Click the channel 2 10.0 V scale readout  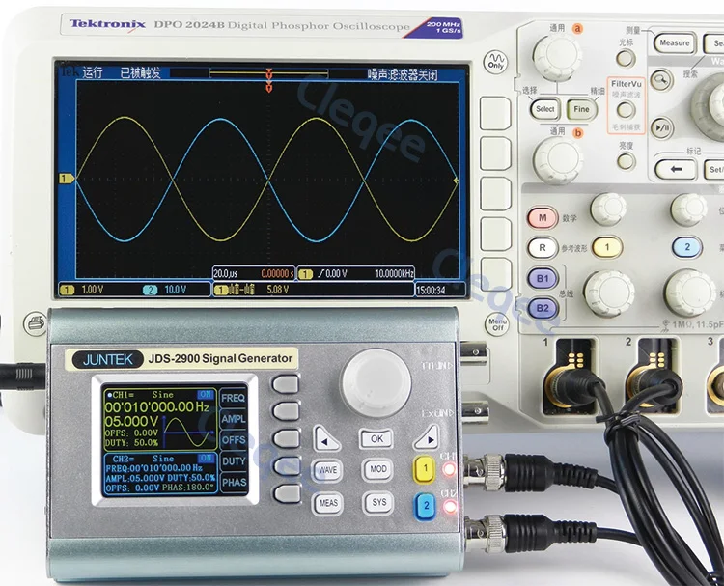tap(176, 290)
